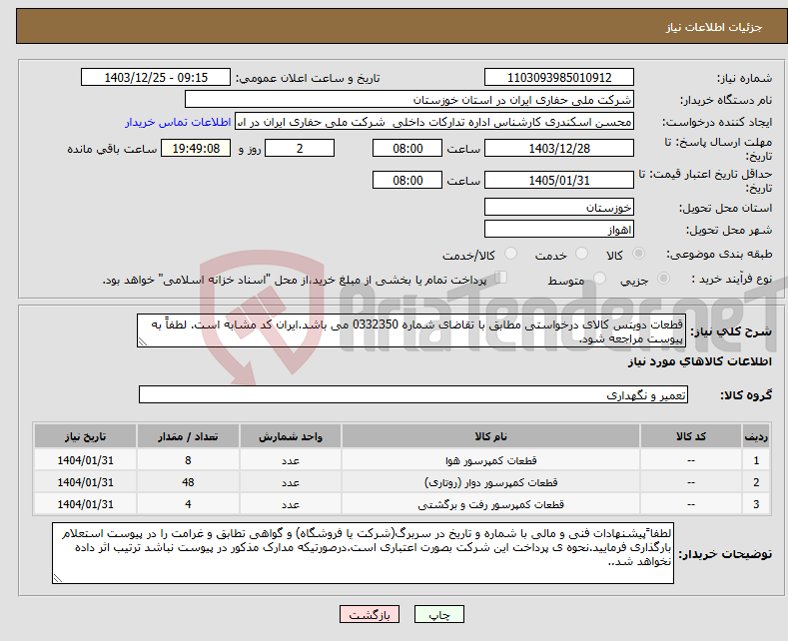
Task: Open the اطلاعات تماس خریدار contact link
Action: (x=178, y=122)
